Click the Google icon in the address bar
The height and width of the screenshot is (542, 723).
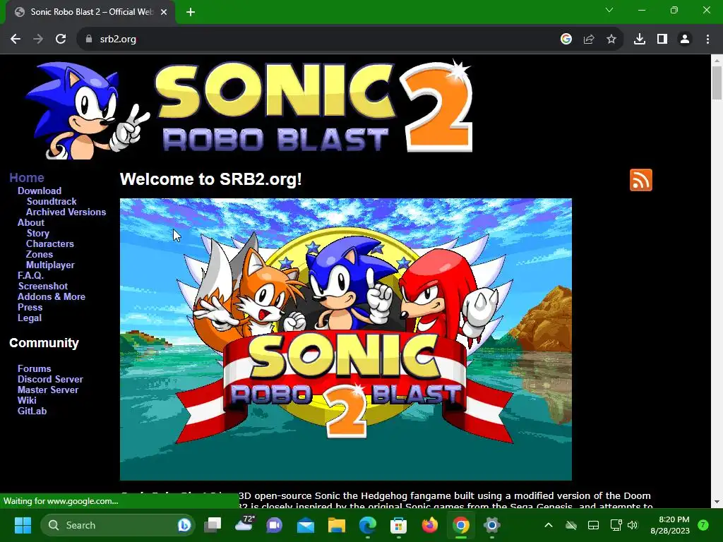coord(566,40)
